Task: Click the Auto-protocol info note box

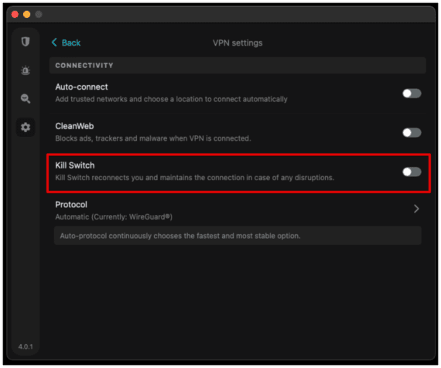Action: click(238, 236)
